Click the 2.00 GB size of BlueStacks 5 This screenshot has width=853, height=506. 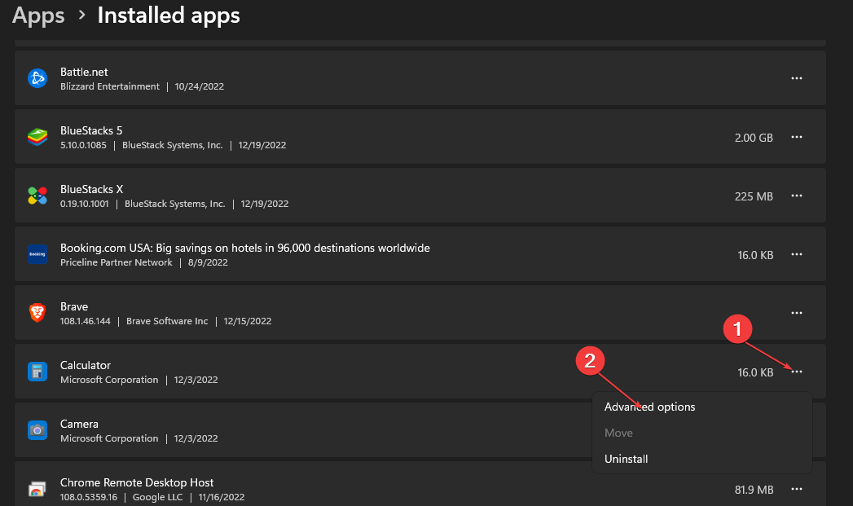point(754,138)
